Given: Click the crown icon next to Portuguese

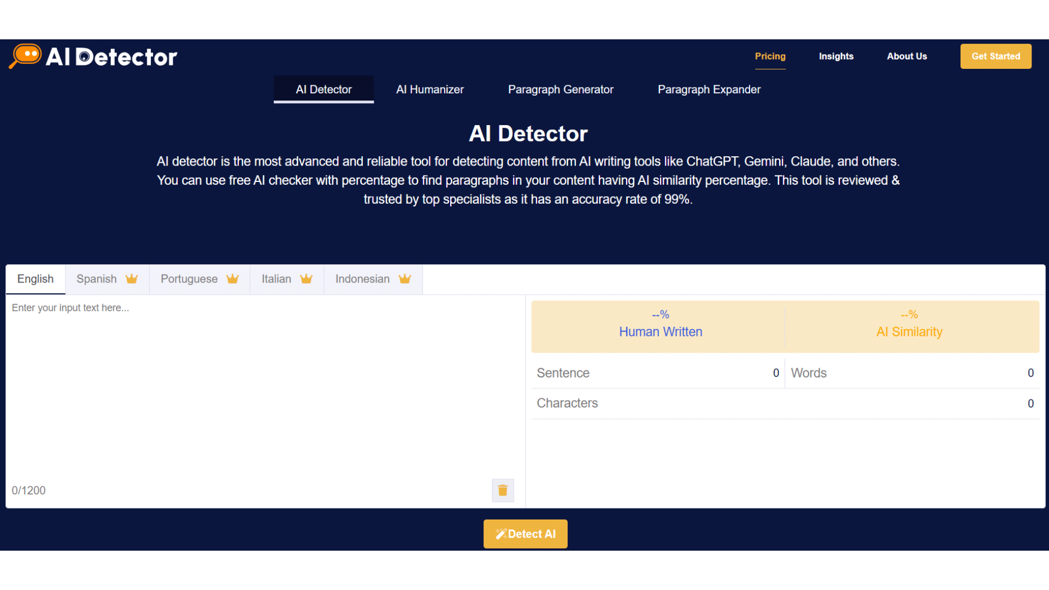Looking at the screenshot, I should (x=233, y=279).
